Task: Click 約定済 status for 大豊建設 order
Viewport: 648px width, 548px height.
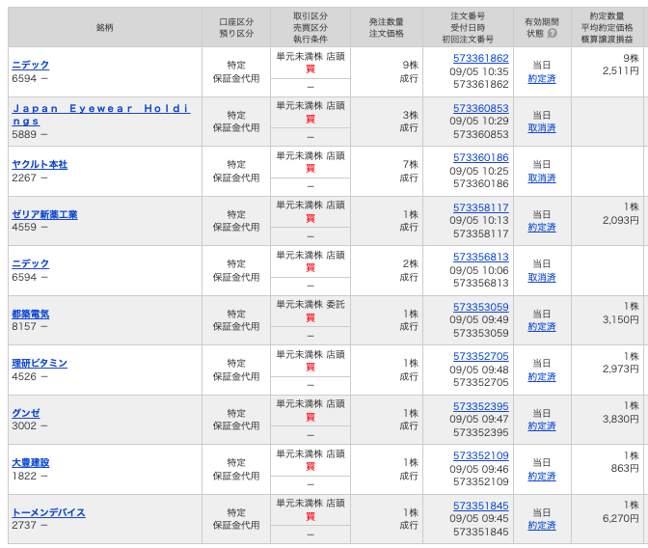Action: click(542, 476)
